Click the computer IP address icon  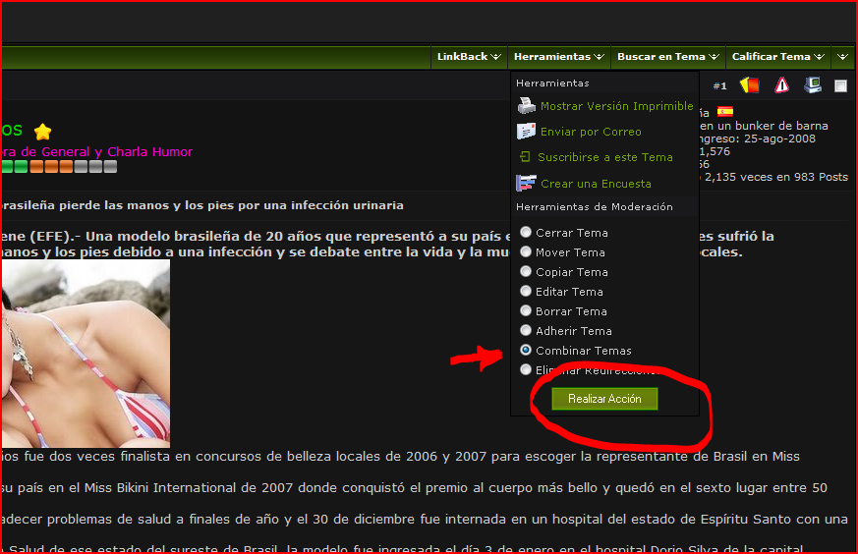point(812,85)
